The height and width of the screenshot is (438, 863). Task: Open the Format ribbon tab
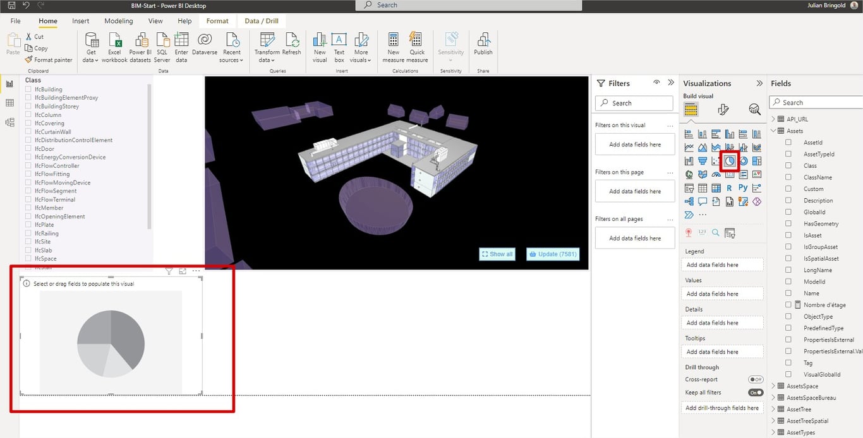tap(217, 21)
